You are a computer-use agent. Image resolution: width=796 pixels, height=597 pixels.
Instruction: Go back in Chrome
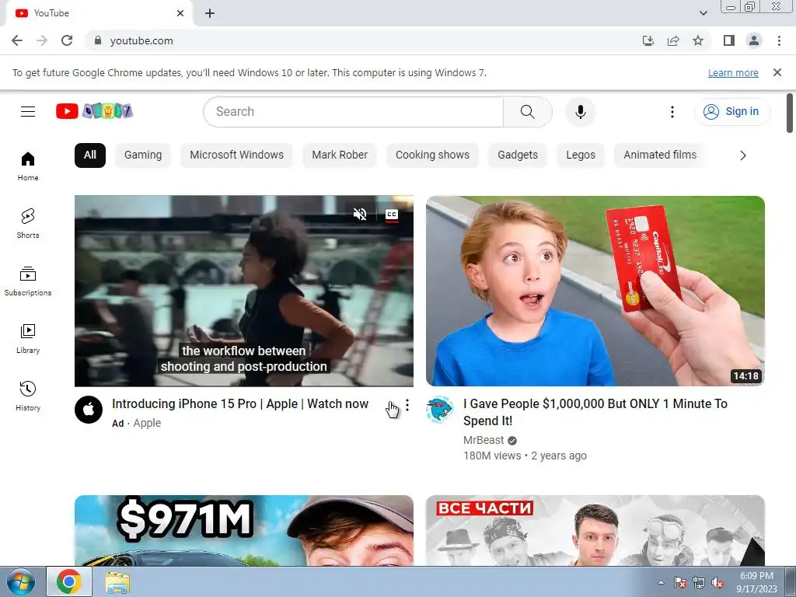17,40
